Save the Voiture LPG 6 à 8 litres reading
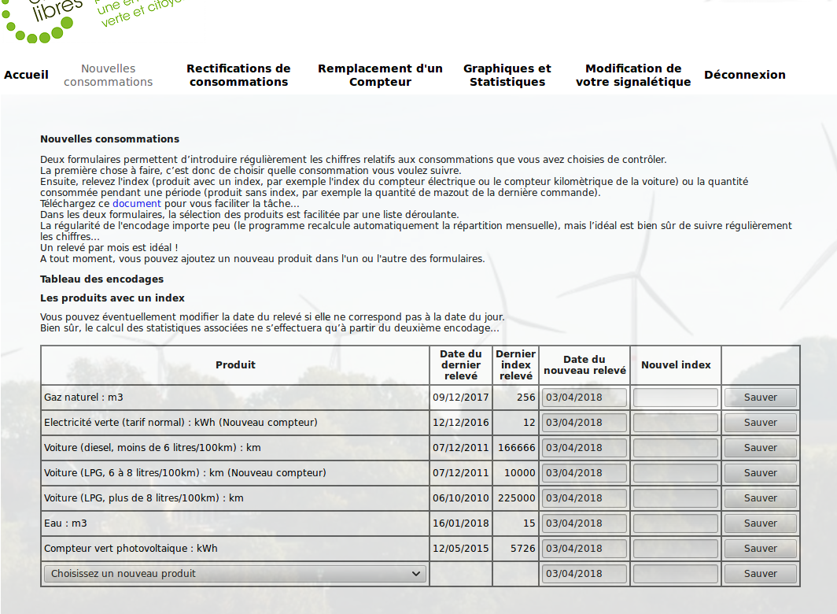The width and height of the screenshot is (837, 614). 760,473
